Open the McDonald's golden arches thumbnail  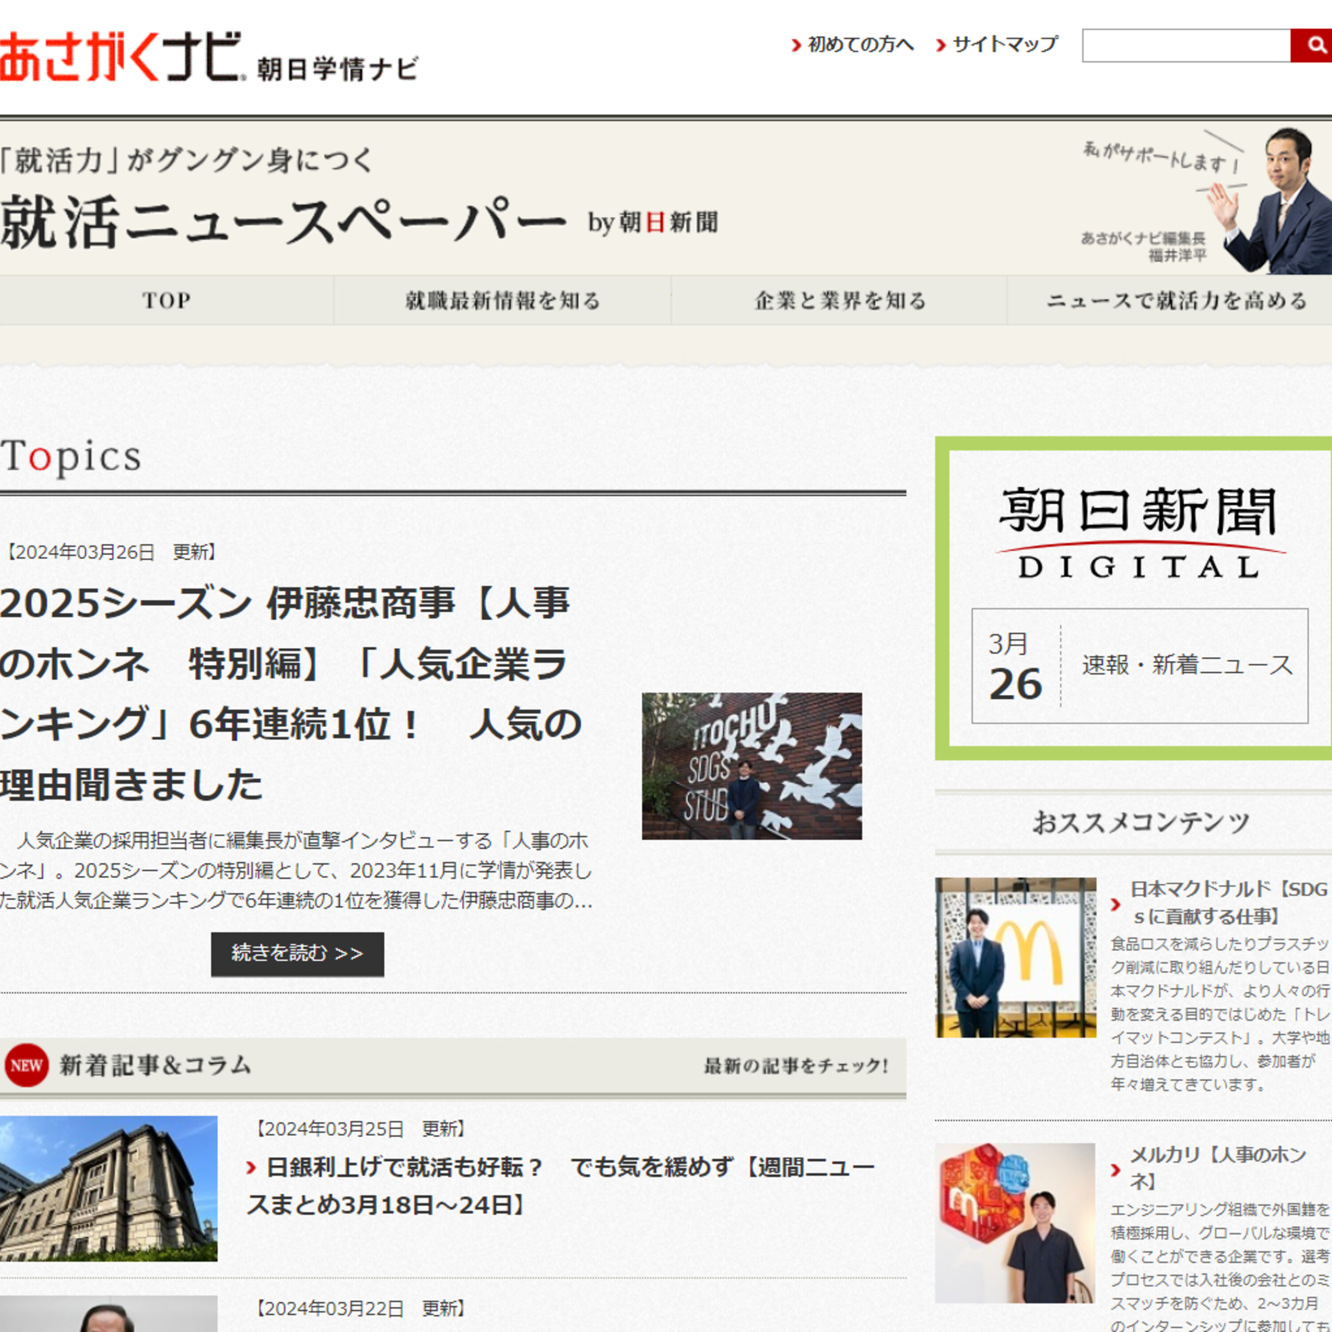[x=1015, y=957]
